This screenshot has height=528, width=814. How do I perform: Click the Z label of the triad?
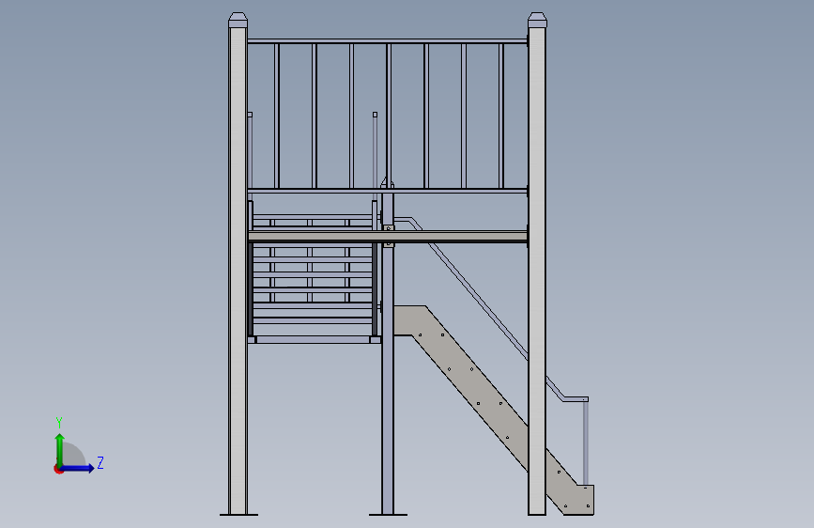(x=100, y=462)
